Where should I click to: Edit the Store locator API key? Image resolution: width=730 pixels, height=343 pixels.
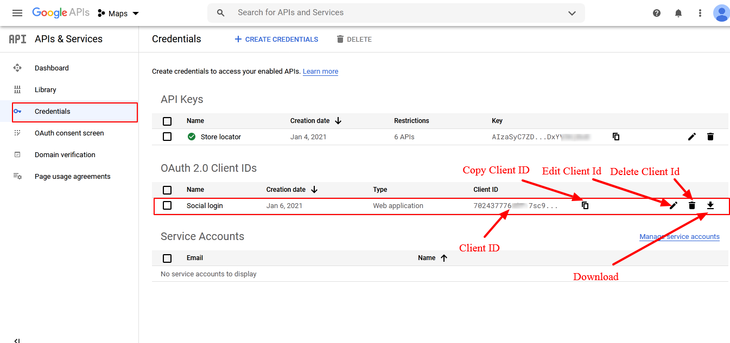pos(692,137)
